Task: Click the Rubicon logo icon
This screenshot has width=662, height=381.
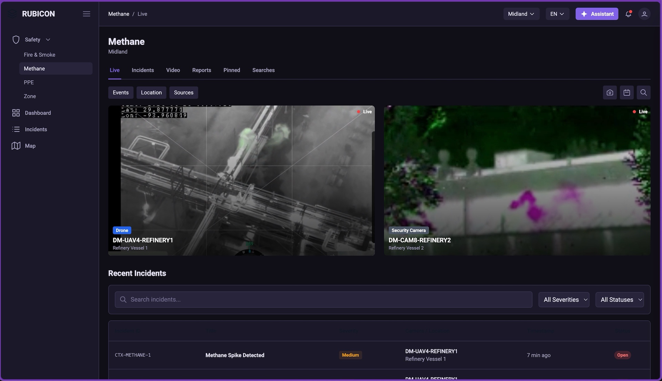Action: [x=12, y=14]
